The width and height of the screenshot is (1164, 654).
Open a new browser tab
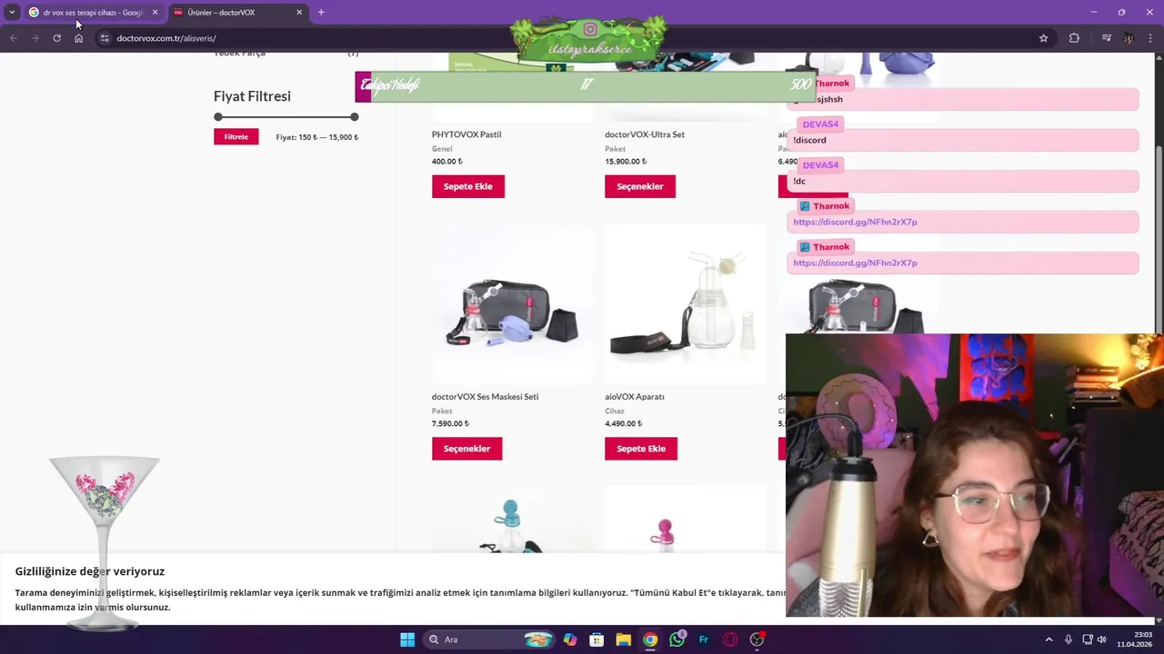(x=321, y=12)
